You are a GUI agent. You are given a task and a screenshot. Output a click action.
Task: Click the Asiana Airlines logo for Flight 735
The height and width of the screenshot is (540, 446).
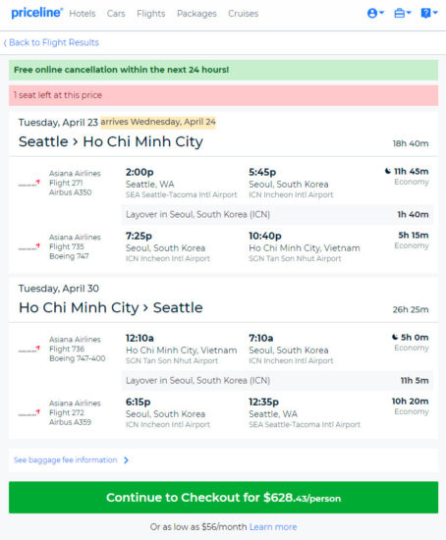[28, 247]
